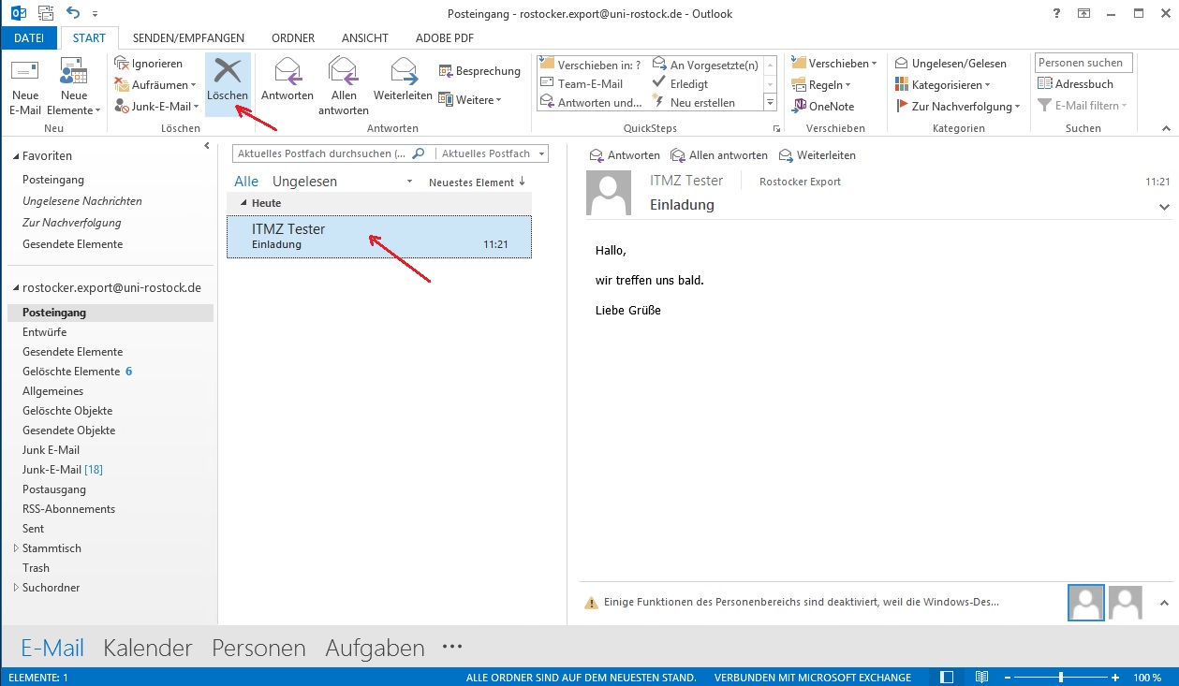Open the Verschieben dropdown
The width and height of the screenshot is (1179, 686).
(x=834, y=64)
